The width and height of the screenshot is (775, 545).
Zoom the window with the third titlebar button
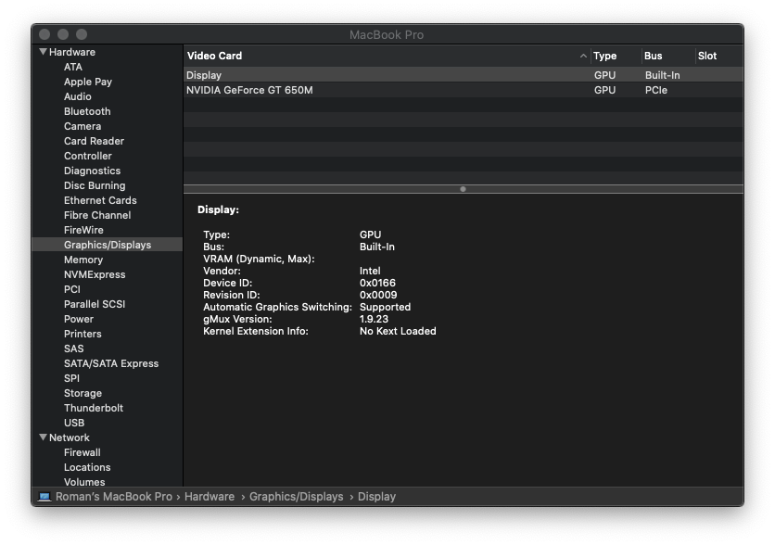point(82,34)
